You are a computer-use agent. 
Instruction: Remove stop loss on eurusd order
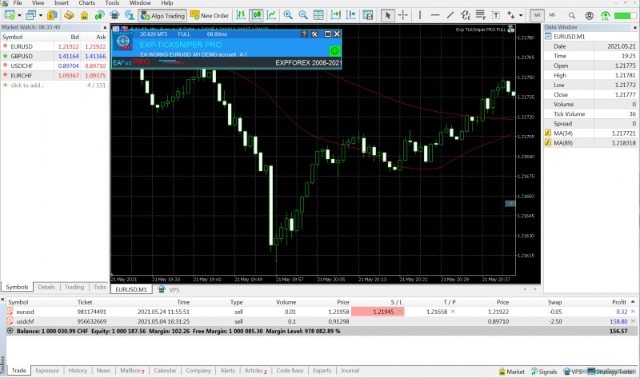(400, 312)
